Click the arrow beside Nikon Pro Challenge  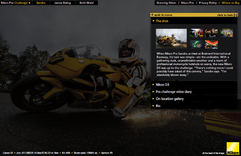point(29,3)
